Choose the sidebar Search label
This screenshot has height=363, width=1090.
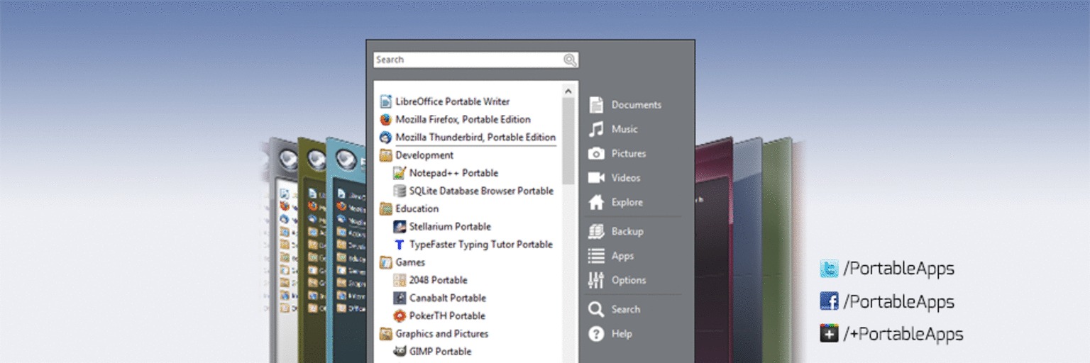coord(626,309)
